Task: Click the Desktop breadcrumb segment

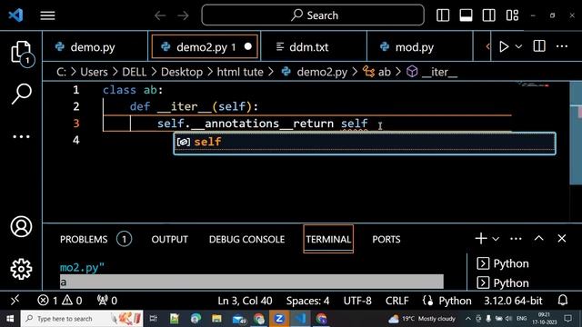Action: [x=182, y=72]
